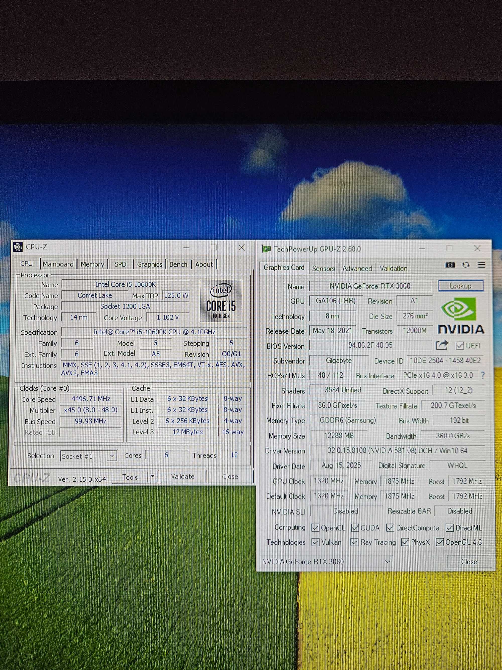
Task: Click the NVIDIA logo in GPU-Z
Action: pos(461,316)
